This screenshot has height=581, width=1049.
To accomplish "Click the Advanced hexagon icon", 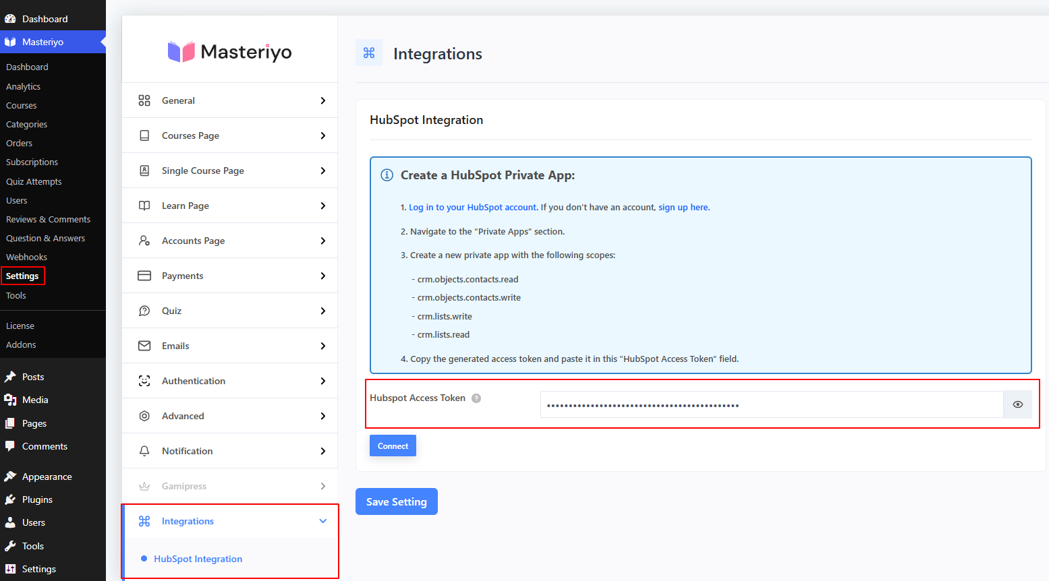I will [x=144, y=416].
